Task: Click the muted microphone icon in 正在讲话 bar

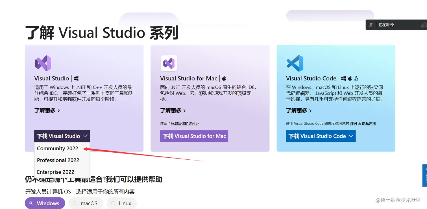Action: [371, 25]
